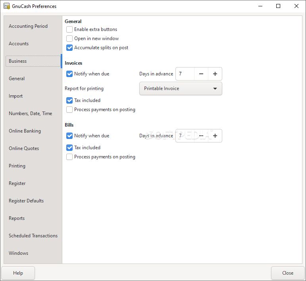Image resolution: width=306 pixels, height=281 pixels.
Task: Toggle Open in new window checkbox
Action: pos(69,38)
